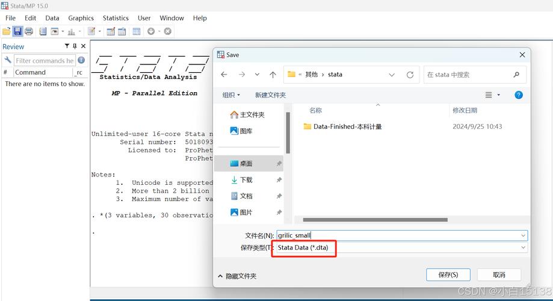Click the Save floppy disk toolbar icon
The width and height of the screenshot is (553, 301).
[x=17, y=31]
